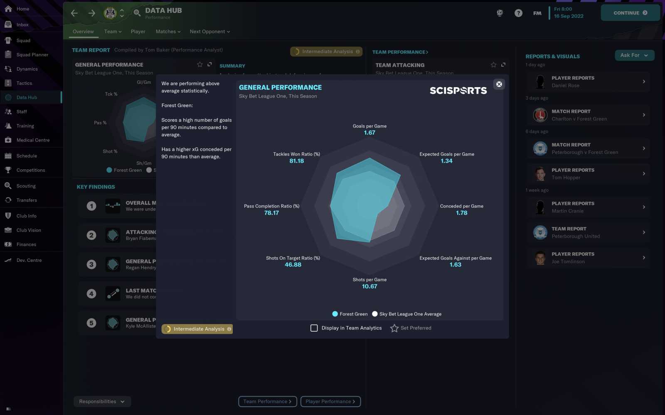Open Martin Cranie player report
Screen dimensions: 665x415
588,207
